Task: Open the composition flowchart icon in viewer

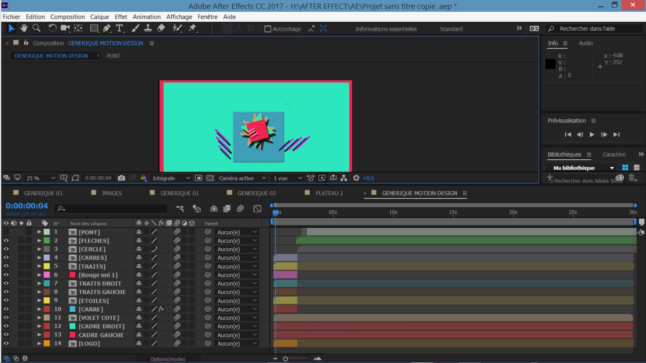Action: point(344,178)
